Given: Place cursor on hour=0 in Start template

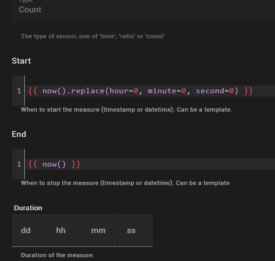Looking at the screenshot, I should pos(124,91).
